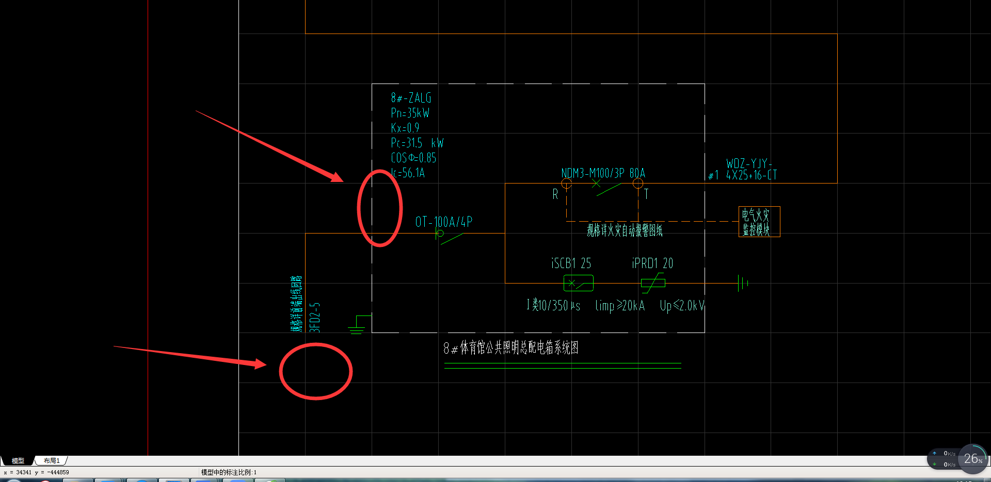
Task: Select the NDM3-M100/3P 80A breaker label
Action: click(x=603, y=173)
